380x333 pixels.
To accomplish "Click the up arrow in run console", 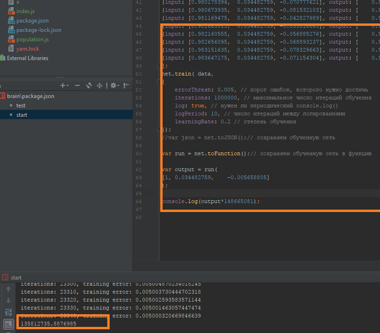I will pyautogui.click(x=8, y=289).
